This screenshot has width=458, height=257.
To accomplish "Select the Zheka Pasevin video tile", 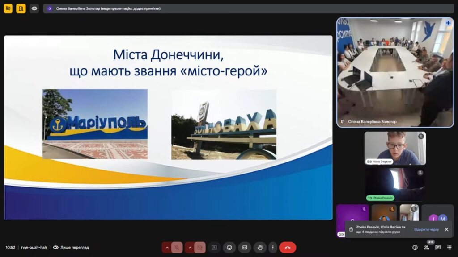I will point(394,184).
